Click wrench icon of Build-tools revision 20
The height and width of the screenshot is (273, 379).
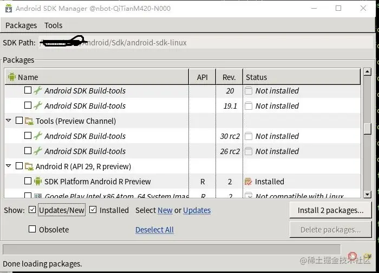click(38, 90)
